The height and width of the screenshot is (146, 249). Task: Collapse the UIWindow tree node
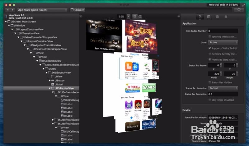[9, 26]
